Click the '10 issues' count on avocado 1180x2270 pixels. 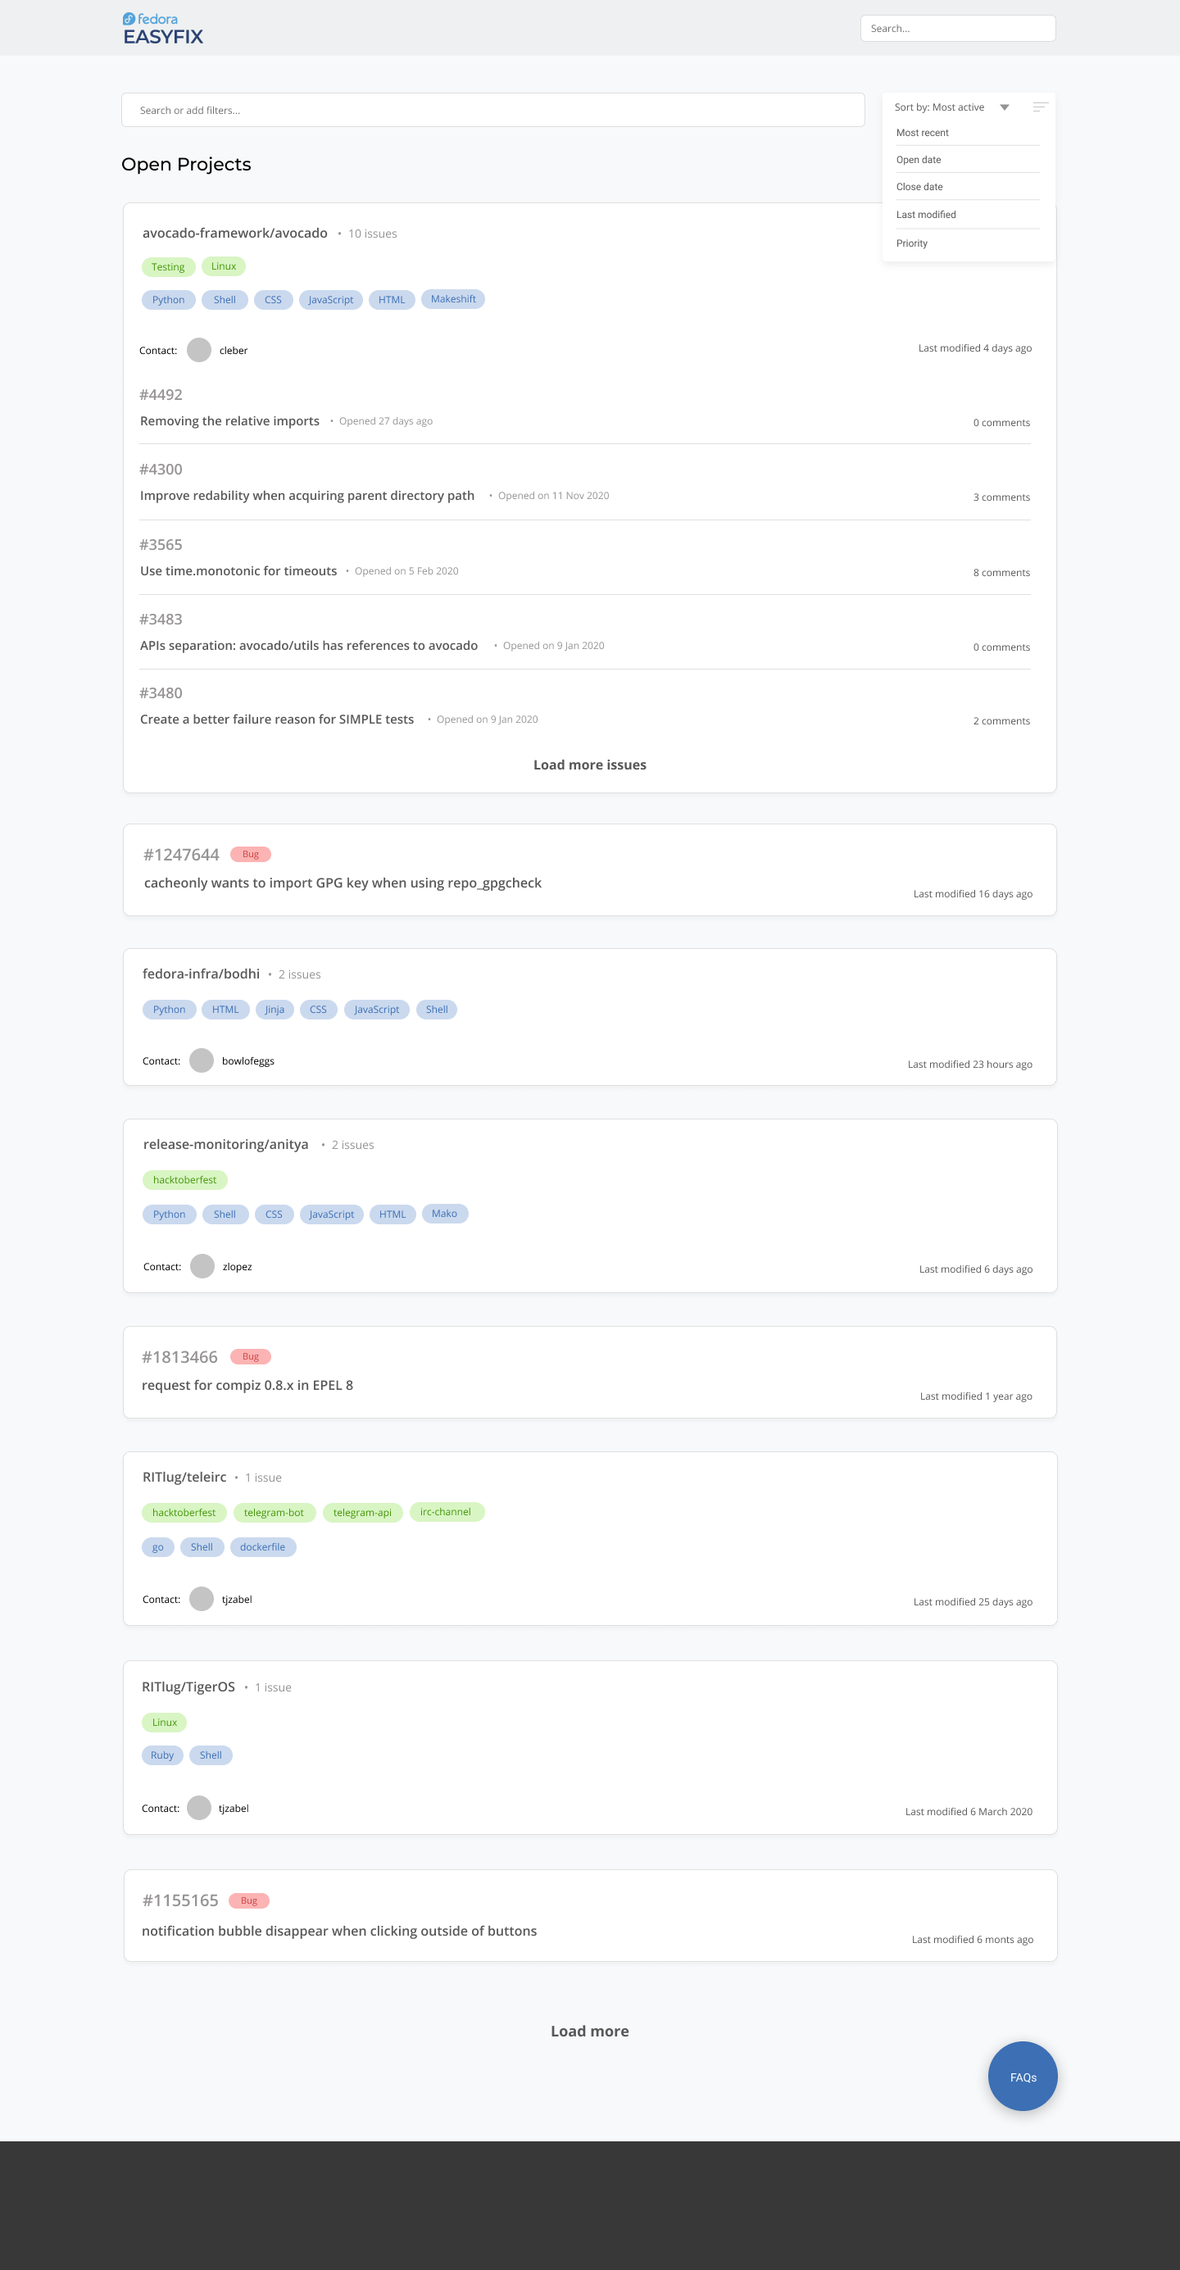(372, 234)
